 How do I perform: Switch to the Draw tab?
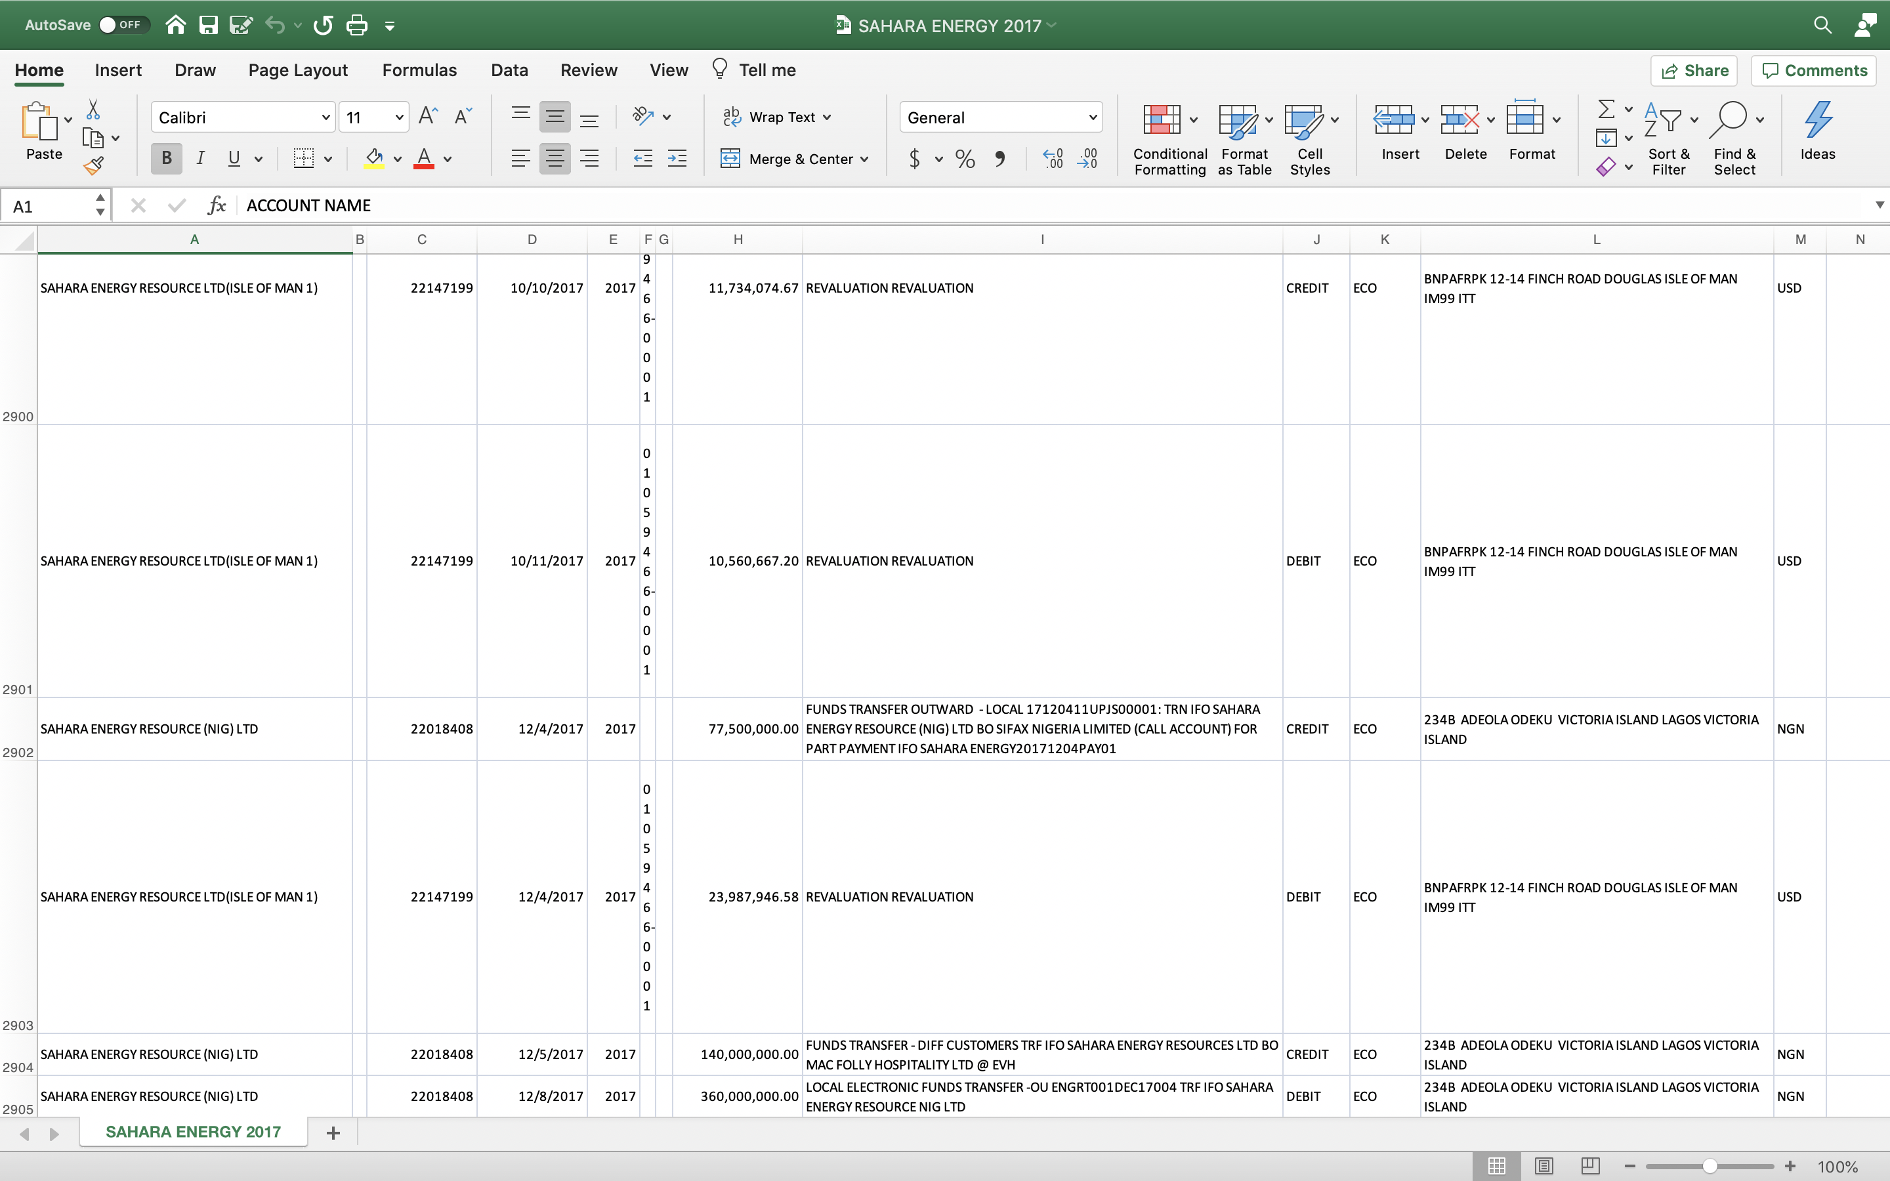[x=196, y=70]
